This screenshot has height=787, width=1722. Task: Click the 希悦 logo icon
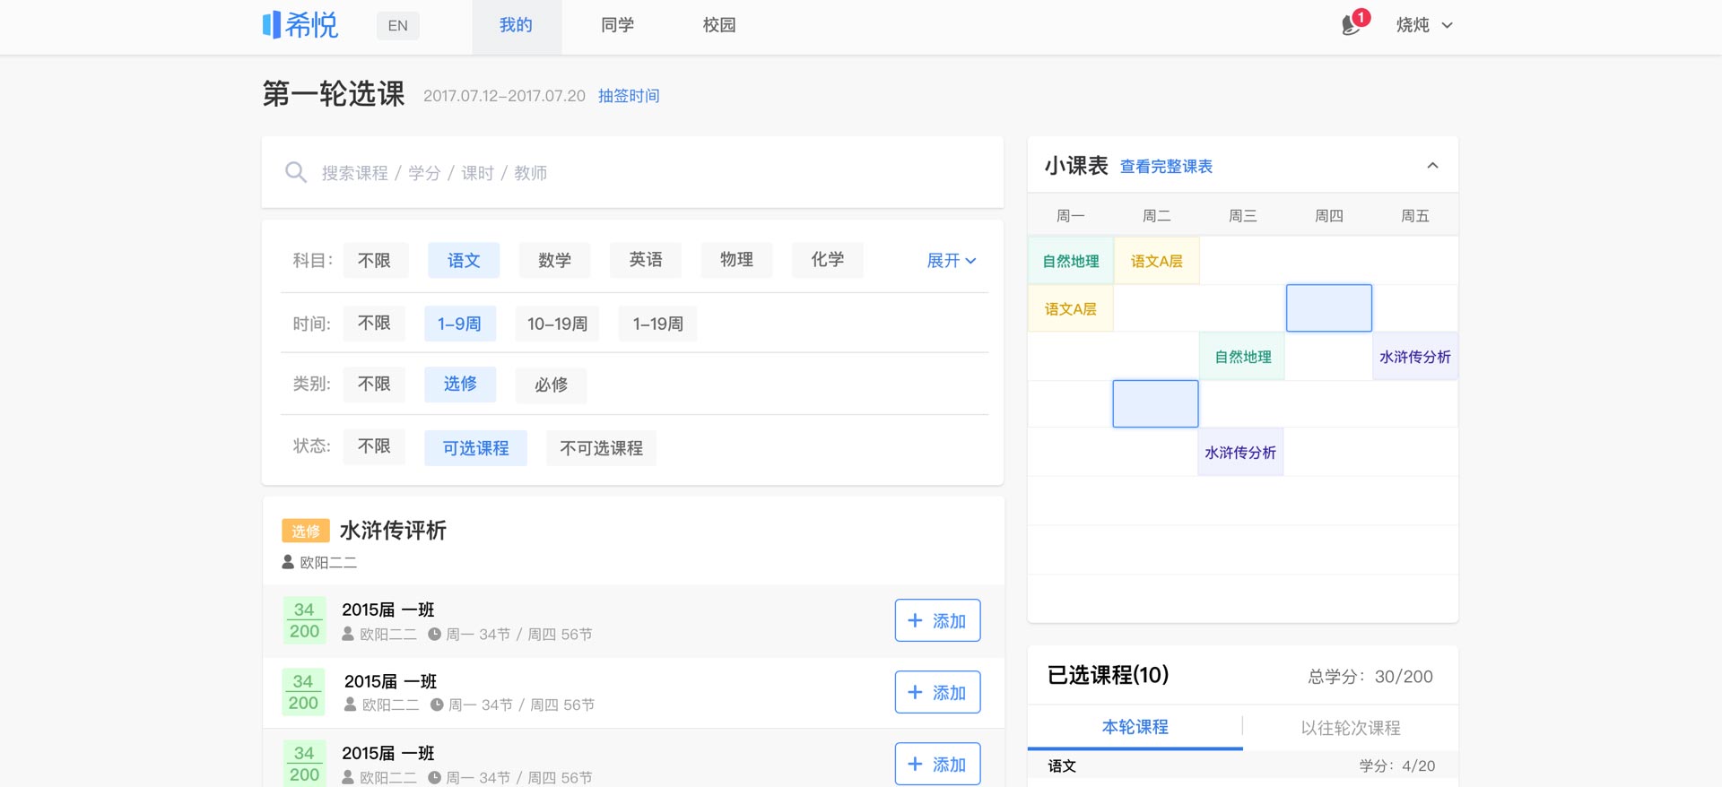click(272, 25)
